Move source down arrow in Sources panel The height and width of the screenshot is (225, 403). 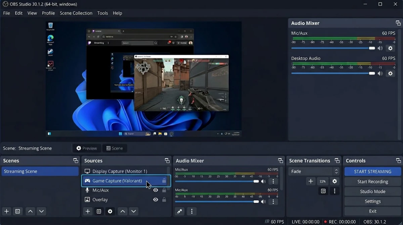(134, 211)
